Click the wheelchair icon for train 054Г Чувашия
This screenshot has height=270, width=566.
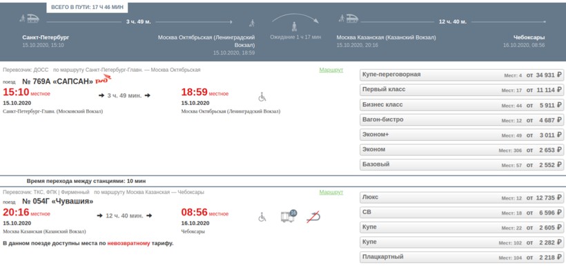click(262, 217)
